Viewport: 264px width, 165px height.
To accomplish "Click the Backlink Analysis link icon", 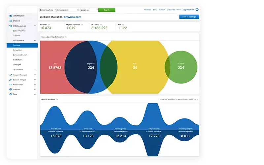I will click(11, 80).
